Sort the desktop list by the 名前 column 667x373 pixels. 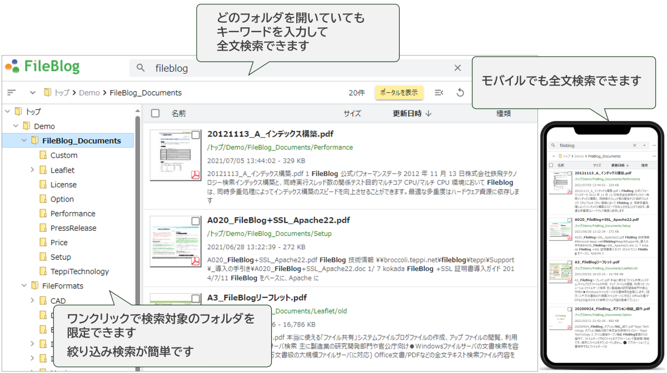[x=178, y=113]
